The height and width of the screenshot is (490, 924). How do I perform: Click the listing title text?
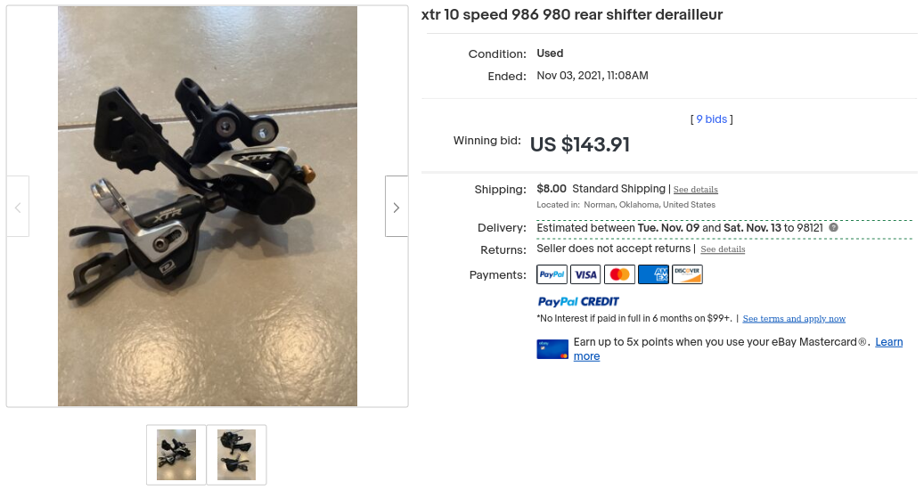[572, 15]
